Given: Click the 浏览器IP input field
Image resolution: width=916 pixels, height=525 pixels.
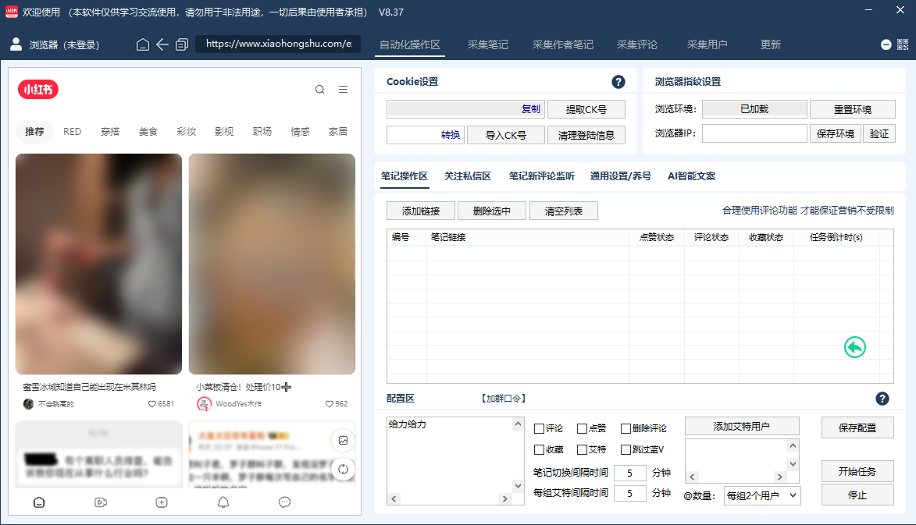Looking at the screenshot, I should 754,133.
